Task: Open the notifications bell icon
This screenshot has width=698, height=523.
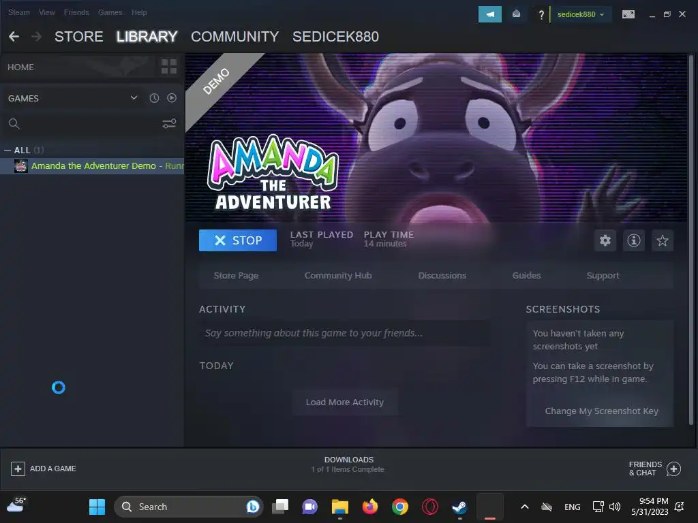Action: pos(516,14)
